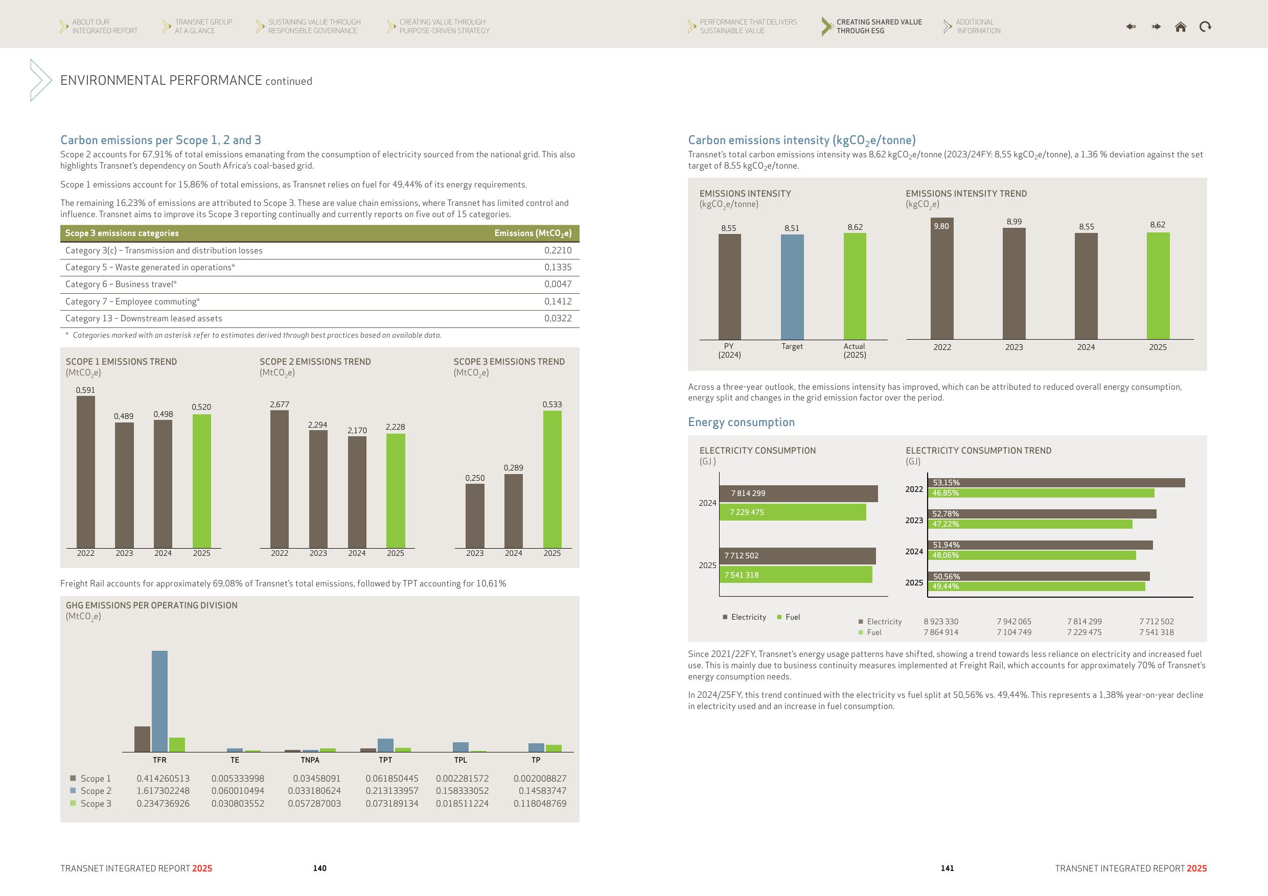Screen dimensions: 1268x896
Task: Go to the previous page arrow
Action: (1131, 27)
